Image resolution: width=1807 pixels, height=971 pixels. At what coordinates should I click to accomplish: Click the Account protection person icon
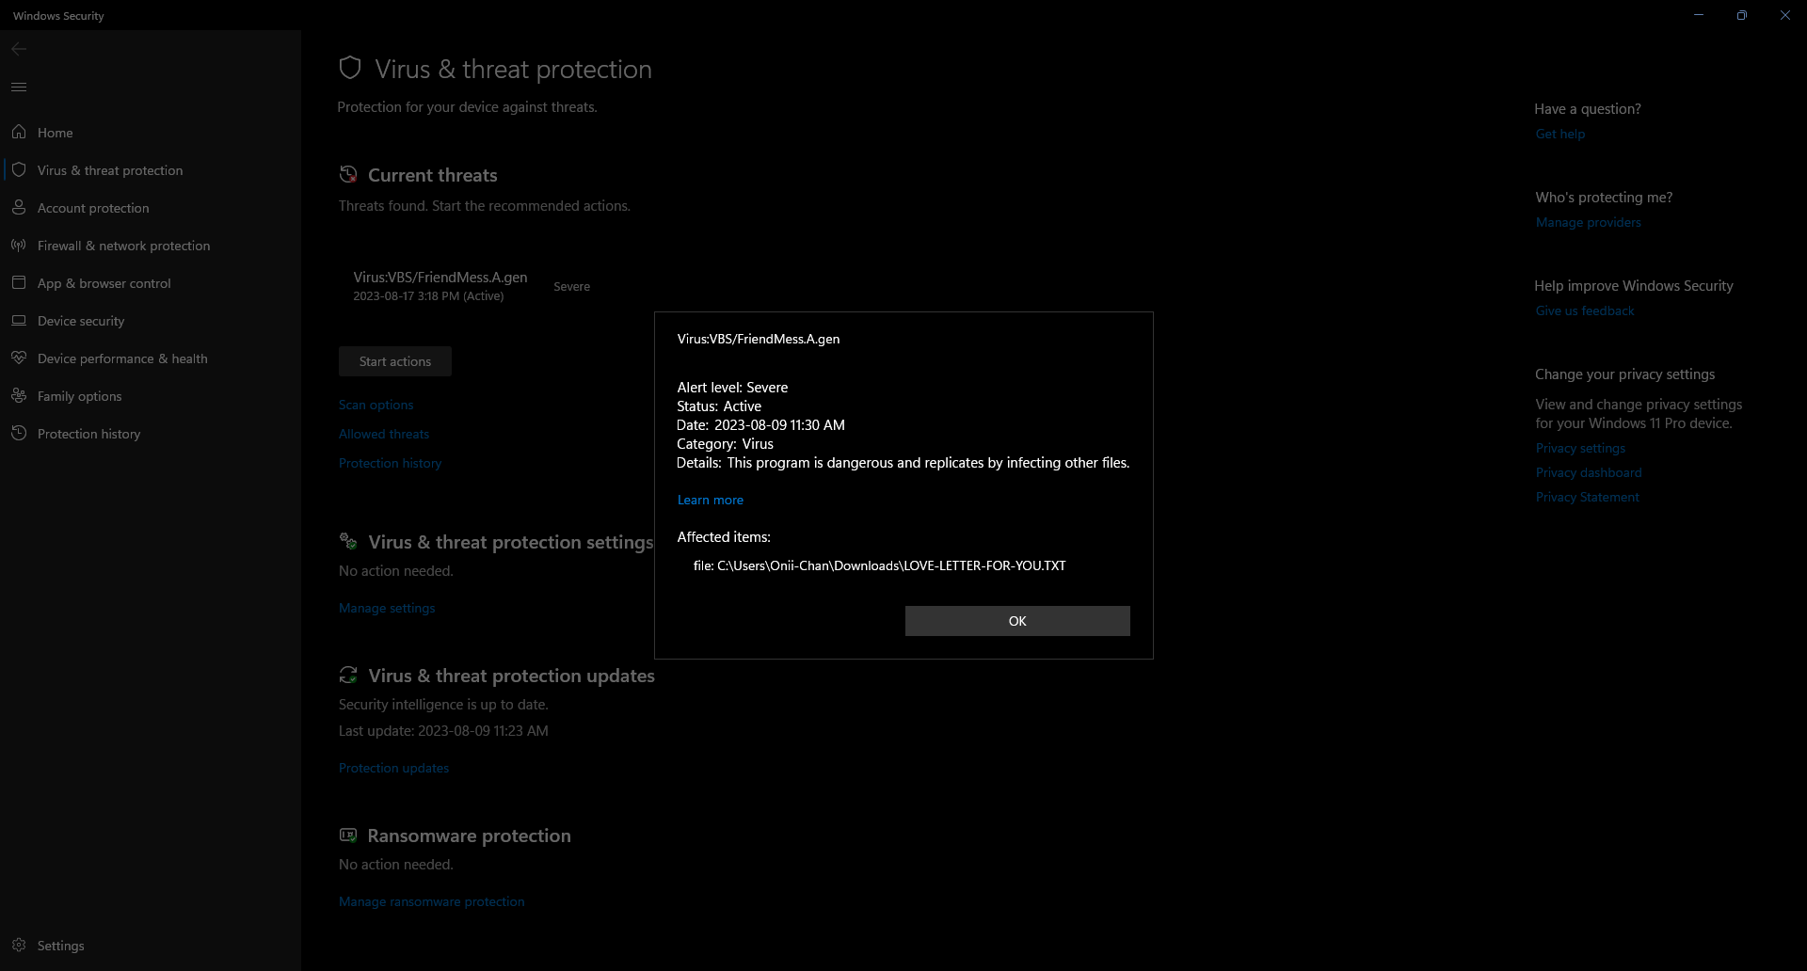[19, 208]
